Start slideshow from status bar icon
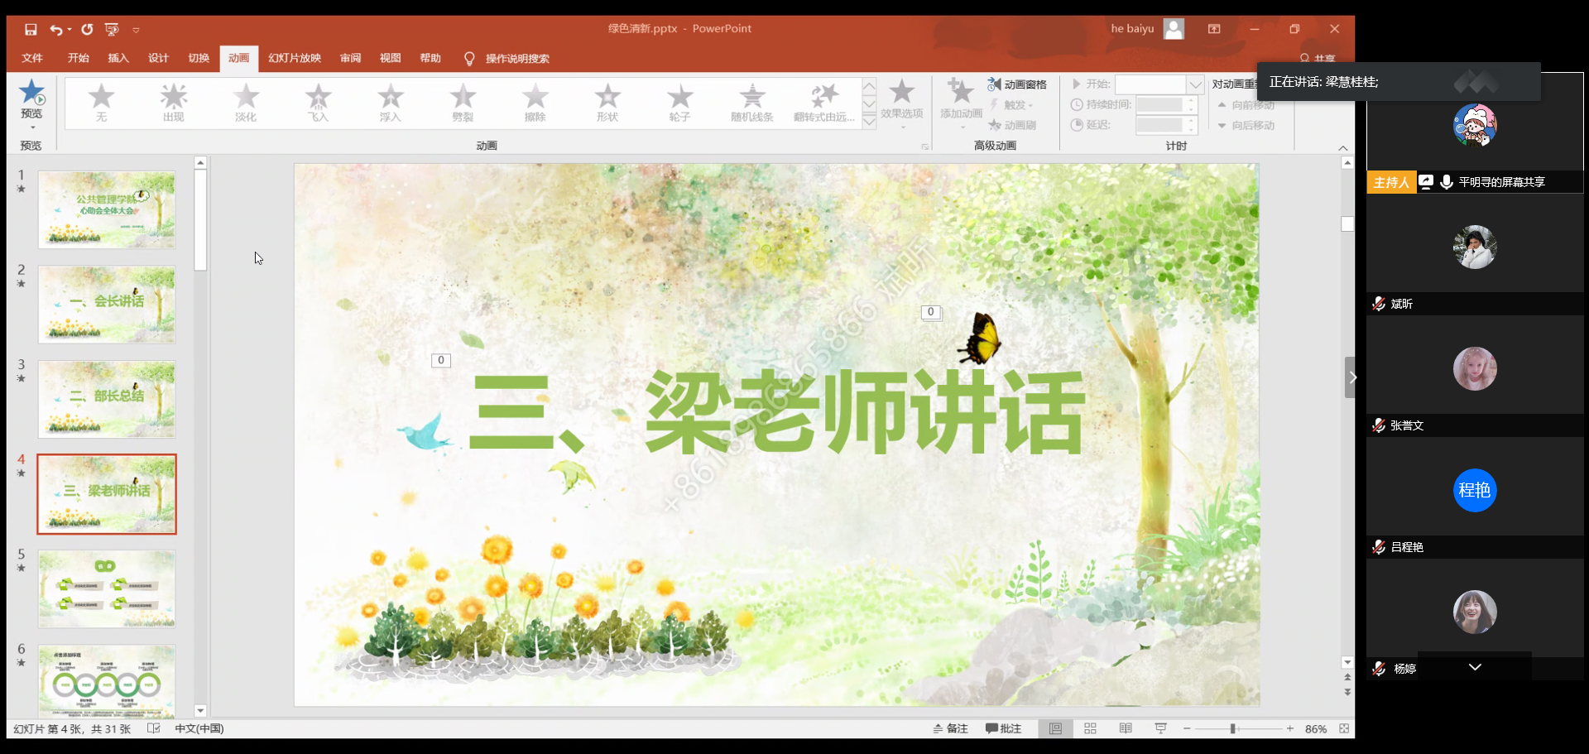1589x754 pixels. (x=1160, y=728)
